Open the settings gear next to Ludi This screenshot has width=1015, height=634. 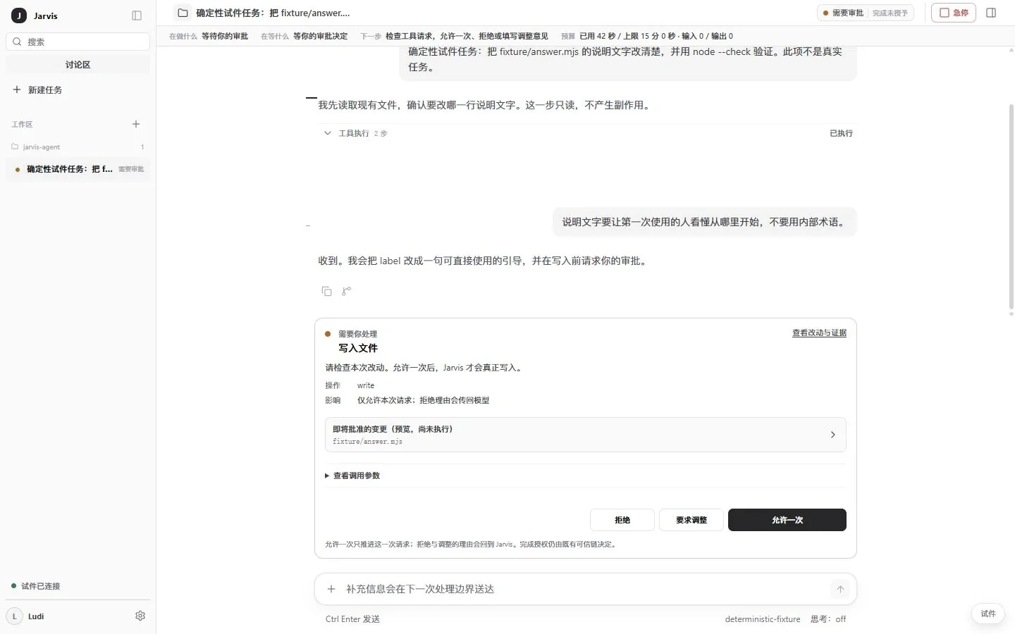(140, 616)
